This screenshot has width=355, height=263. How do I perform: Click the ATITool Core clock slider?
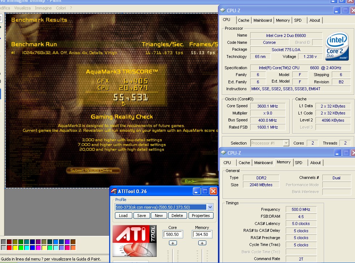point(173,255)
